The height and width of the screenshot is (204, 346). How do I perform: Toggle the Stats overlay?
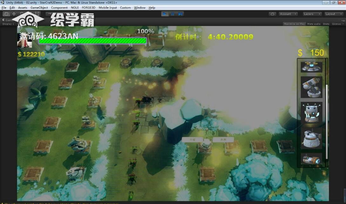coord(326,24)
